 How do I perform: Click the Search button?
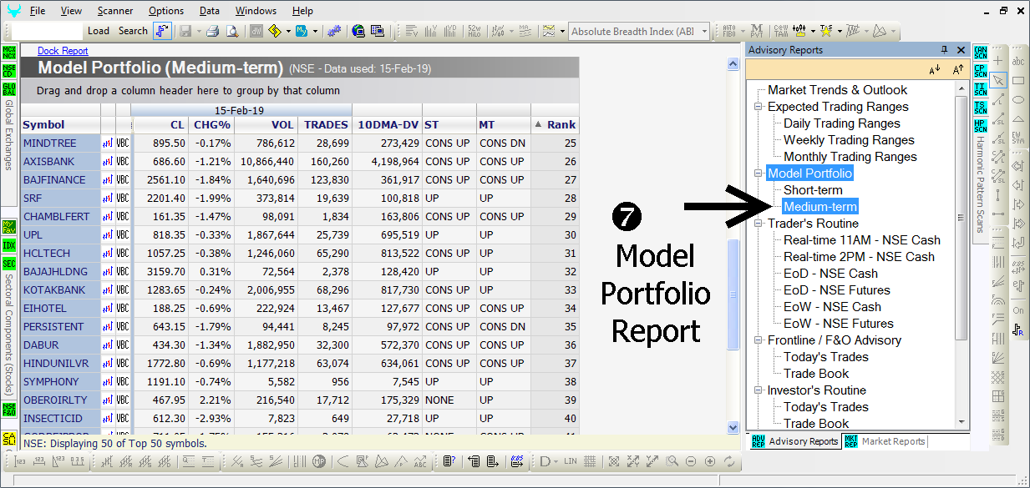[x=133, y=31]
